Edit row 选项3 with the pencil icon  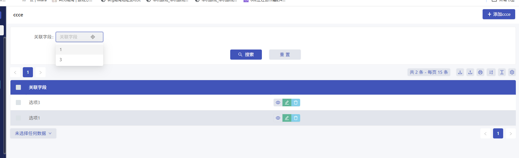click(287, 102)
